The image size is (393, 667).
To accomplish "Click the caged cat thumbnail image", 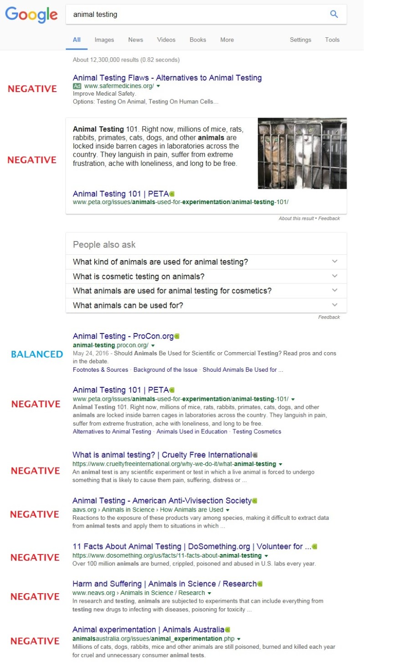I will tap(301, 153).
